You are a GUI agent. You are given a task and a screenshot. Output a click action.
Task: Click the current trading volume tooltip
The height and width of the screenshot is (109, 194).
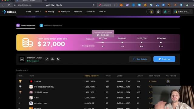pyautogui.click(x=103, y=34)
